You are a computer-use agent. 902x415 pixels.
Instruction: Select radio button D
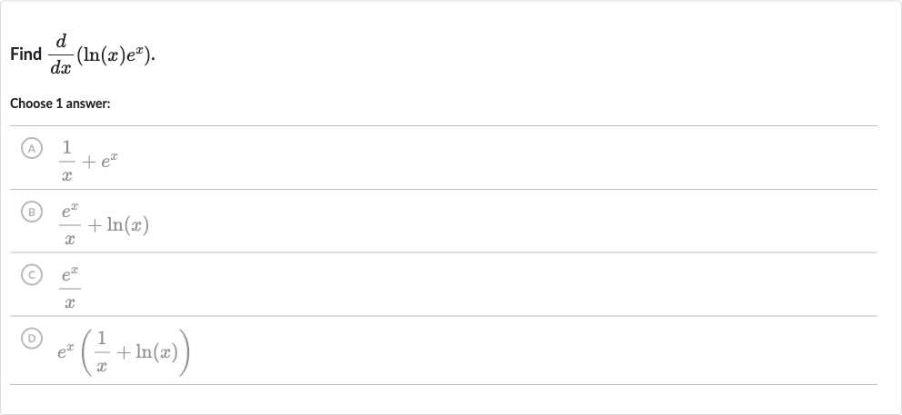(32, 339)
